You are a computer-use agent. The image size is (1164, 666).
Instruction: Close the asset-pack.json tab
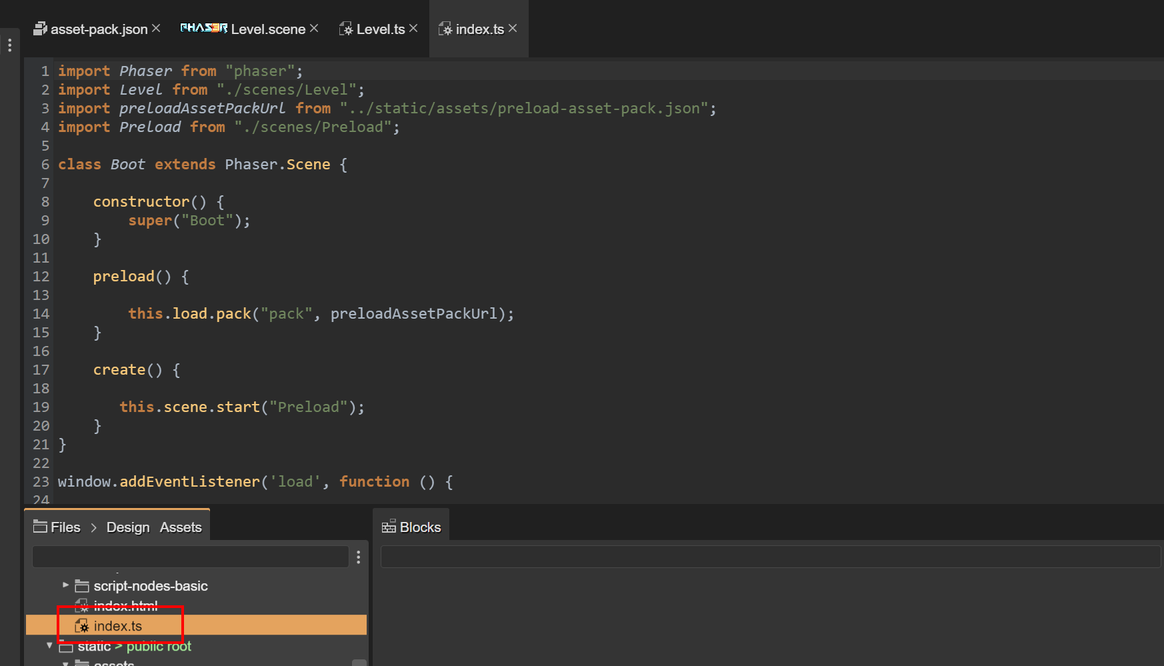click(156, 29)
